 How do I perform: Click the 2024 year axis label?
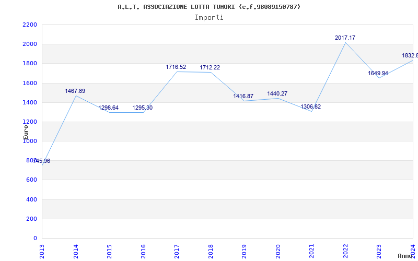point(413,252)
